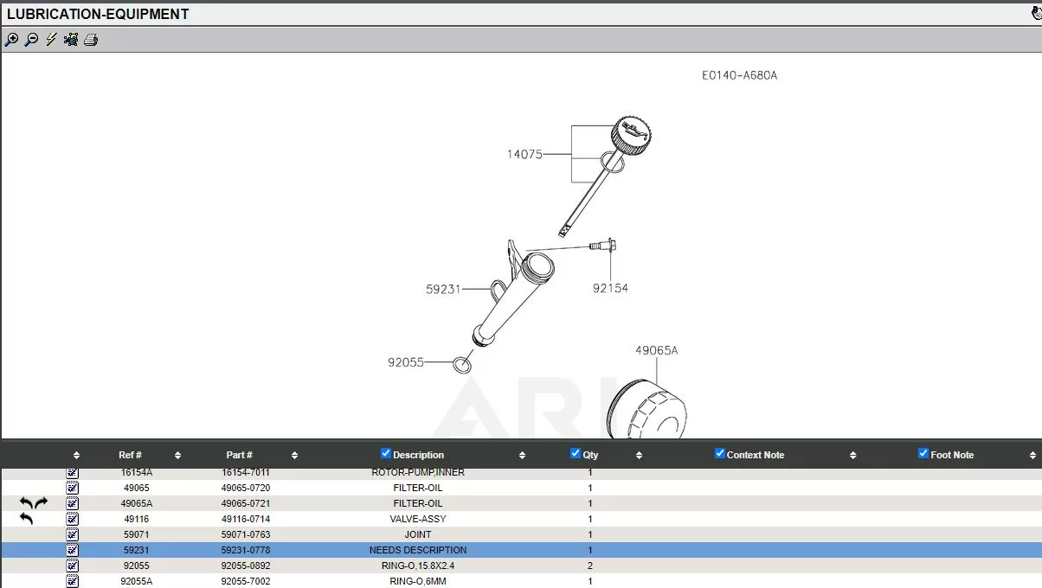Select the 59231 callout in the diagram
1042x588 pixels.
pyautogui.click(x=442, y=290)
